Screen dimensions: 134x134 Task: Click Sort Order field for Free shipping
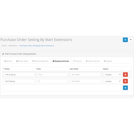85,75
